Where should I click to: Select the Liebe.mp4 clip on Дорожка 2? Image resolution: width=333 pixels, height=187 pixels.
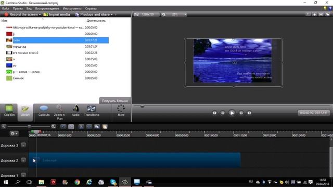click(135, 161)
